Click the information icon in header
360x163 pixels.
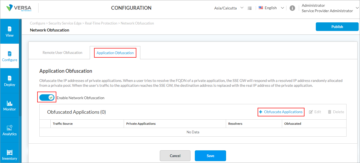pyautogui.click(x=292, y=8)
